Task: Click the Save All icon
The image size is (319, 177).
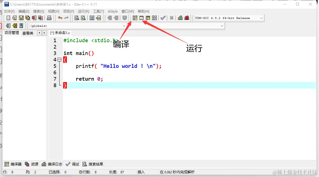Action: [27, 18]
